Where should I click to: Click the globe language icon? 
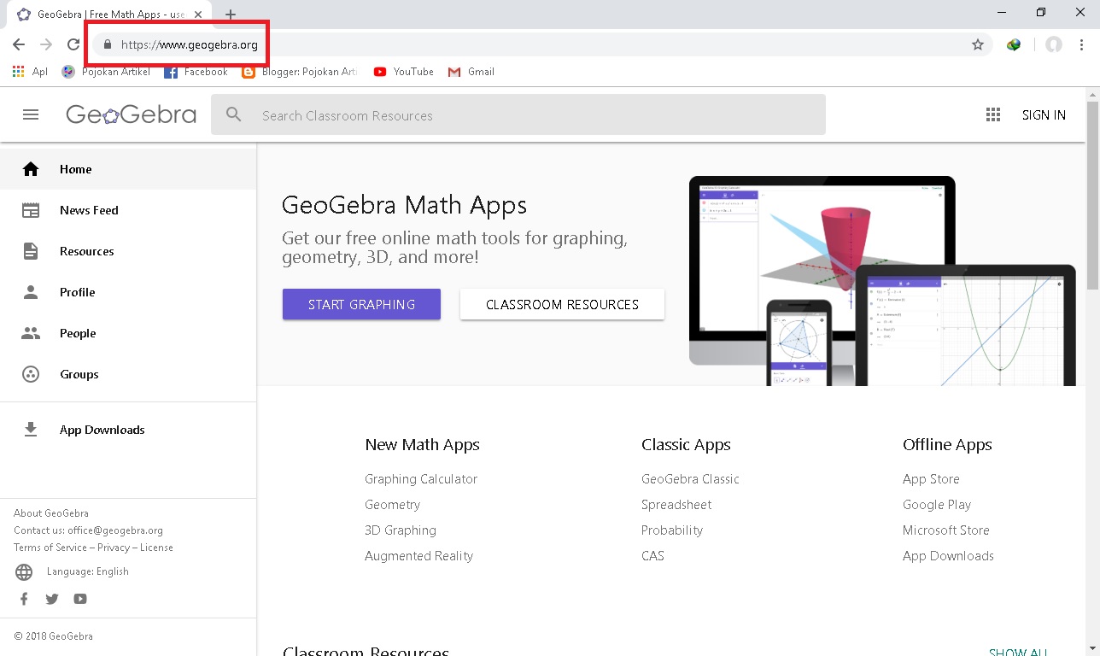(x=24, y=572)
